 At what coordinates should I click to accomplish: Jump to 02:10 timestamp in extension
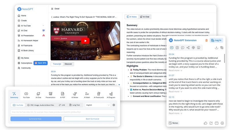point(171,97)
